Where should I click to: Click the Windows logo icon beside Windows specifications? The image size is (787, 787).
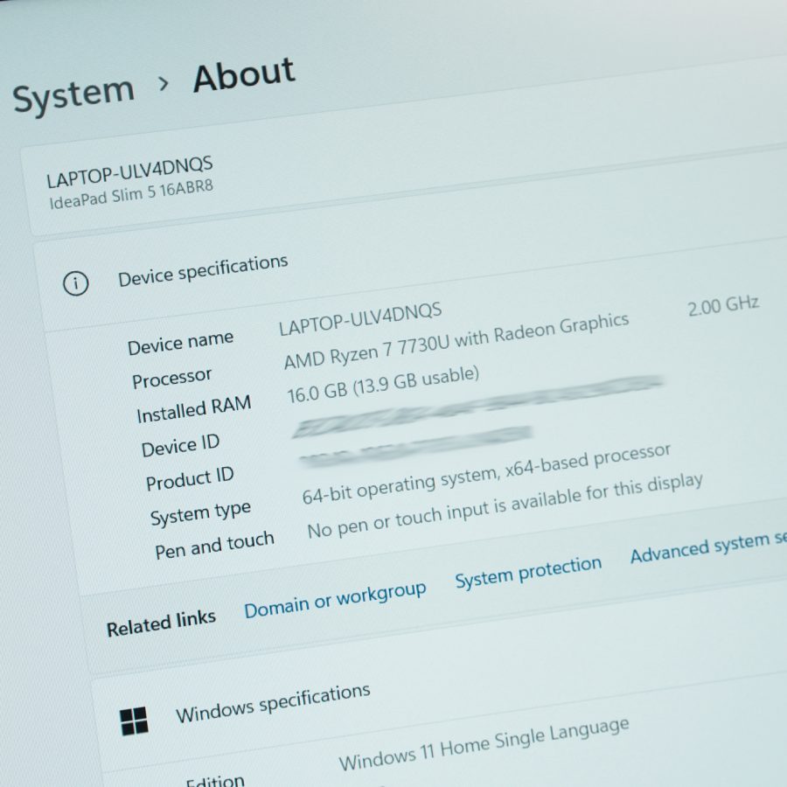[134, 721]
